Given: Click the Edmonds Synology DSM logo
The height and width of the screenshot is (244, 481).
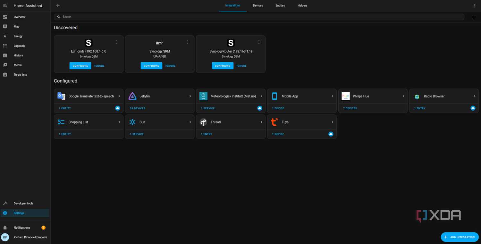Looking at the screenshot, I should coord(89,43).
